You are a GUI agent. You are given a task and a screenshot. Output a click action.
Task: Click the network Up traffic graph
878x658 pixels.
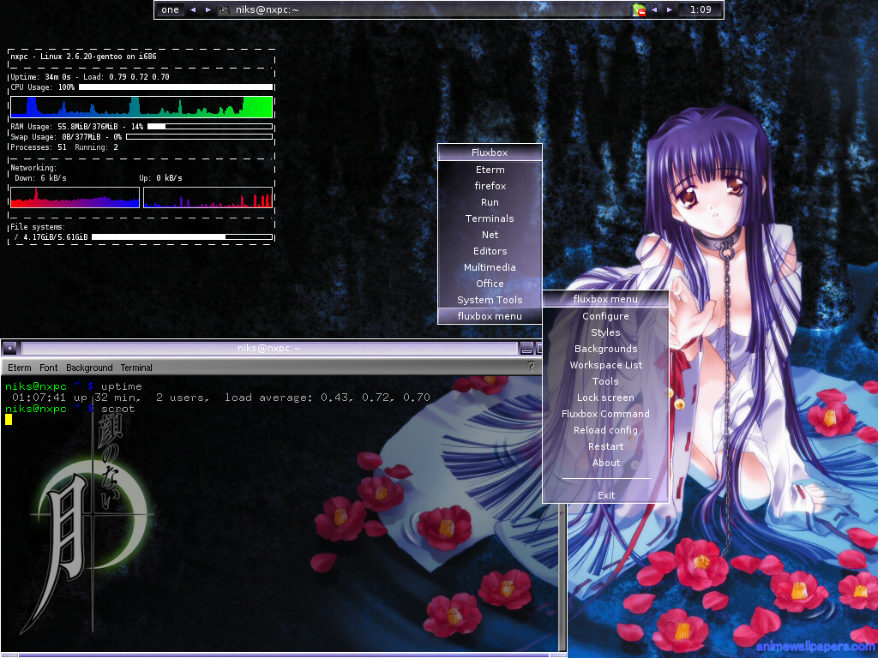(207, 198)
